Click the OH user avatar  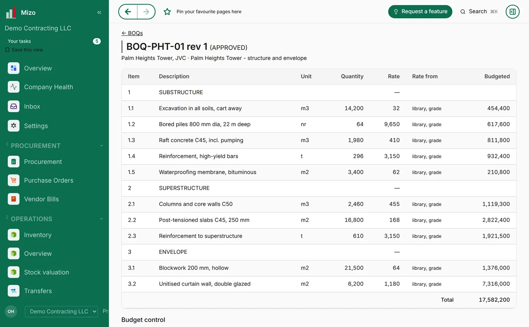coord(11,311)
